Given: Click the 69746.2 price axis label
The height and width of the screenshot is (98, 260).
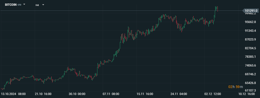Looking at the screenshot, I should pyautogui.click(x=250, y=74).
